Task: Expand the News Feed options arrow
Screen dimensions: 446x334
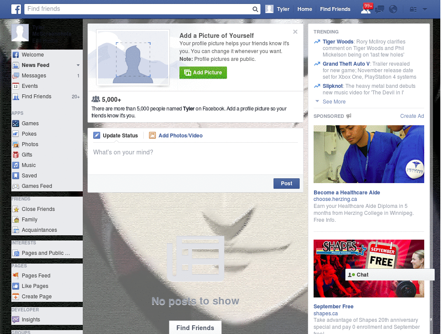Action: (x=78, y=65)
